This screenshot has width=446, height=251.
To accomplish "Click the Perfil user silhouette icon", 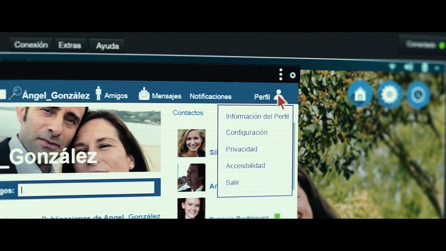I will (x=278, y=96).
